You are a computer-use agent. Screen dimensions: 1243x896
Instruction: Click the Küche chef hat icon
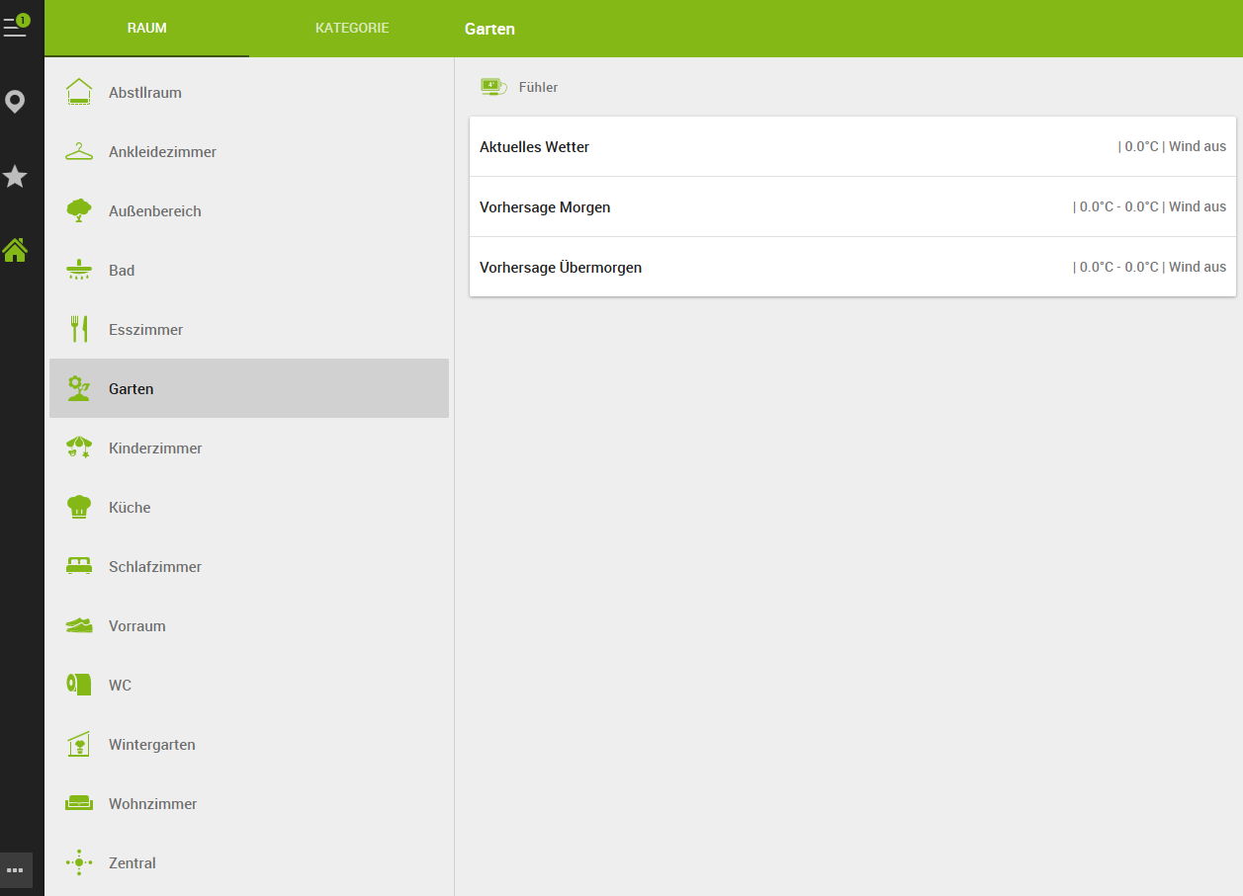pos(79,507)
